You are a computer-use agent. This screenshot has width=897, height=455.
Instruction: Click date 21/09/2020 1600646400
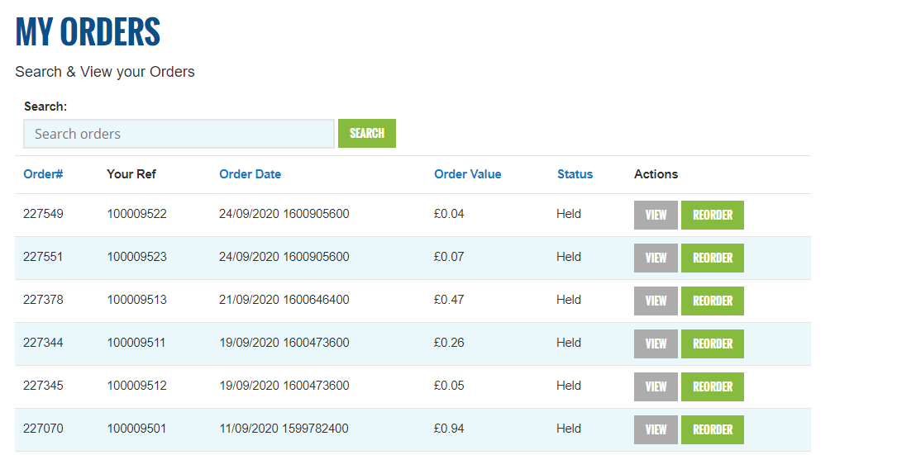pyautogui.click(x=284, y=300)
